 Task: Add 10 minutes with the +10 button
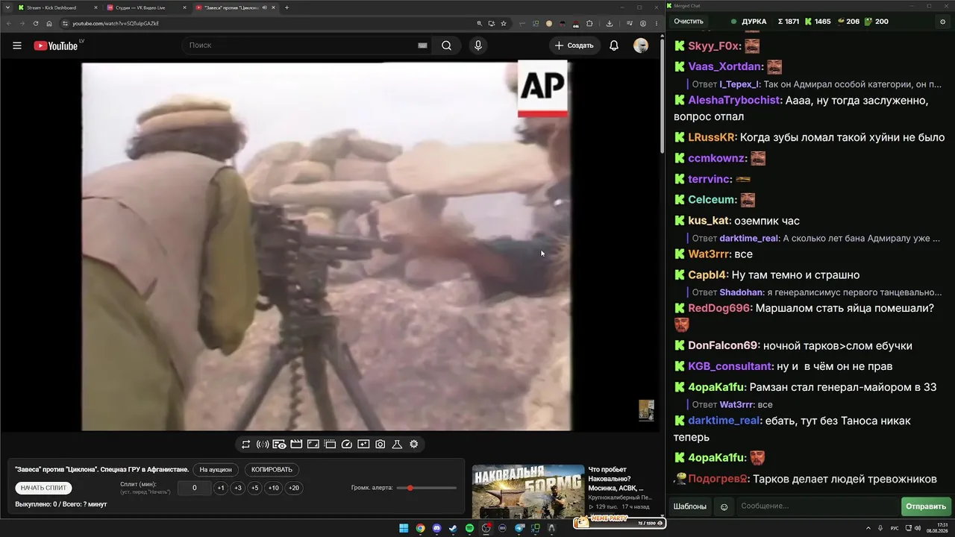pyautogui.click(x=274, y=489)
